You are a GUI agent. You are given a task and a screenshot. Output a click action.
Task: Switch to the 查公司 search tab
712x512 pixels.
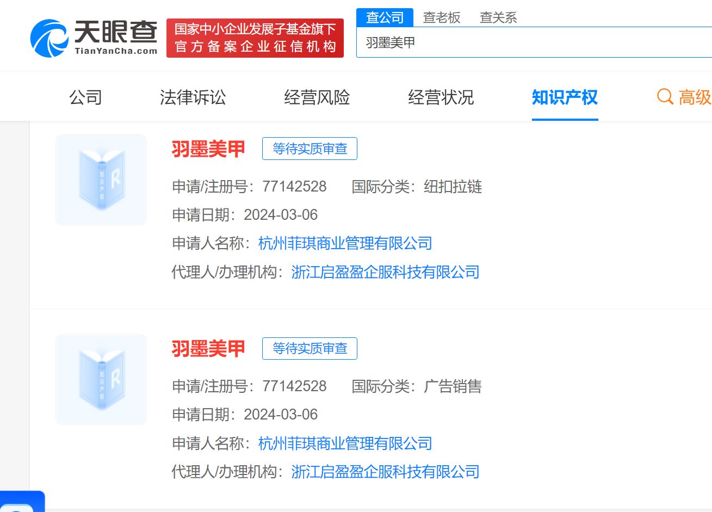[385, 17]
